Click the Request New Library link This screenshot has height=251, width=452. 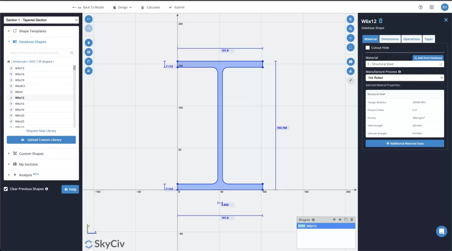point(41,131)
